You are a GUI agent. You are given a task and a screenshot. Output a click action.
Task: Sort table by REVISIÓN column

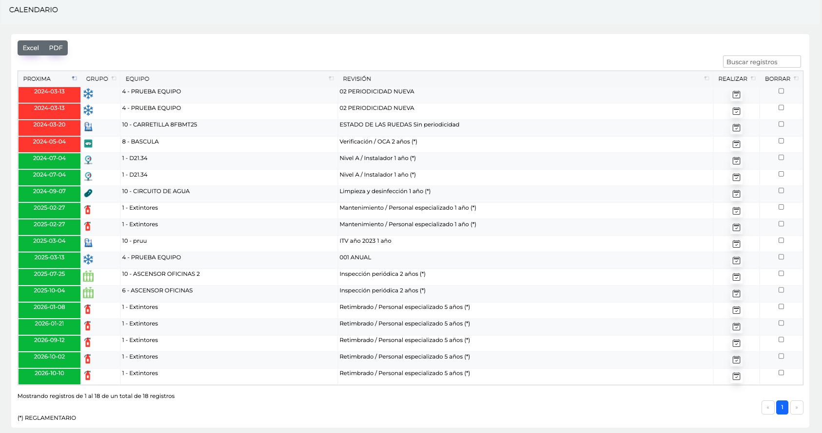tap(526, 79)
